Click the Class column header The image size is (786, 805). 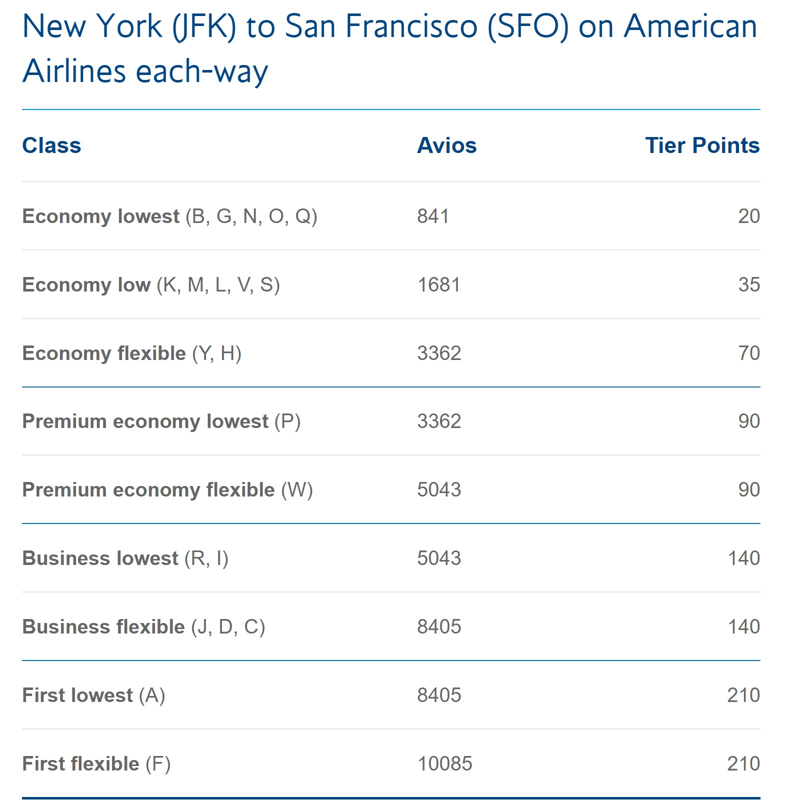click(51, 145)
